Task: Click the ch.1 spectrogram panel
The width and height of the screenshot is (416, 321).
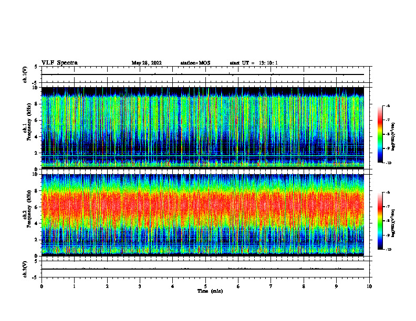Action: pyautogui.click(x=202, y=128)
